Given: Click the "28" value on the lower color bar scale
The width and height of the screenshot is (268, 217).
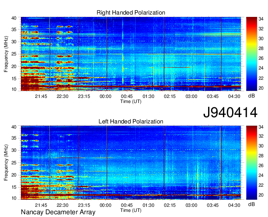Looking at the screenshot, I should 261,156.
